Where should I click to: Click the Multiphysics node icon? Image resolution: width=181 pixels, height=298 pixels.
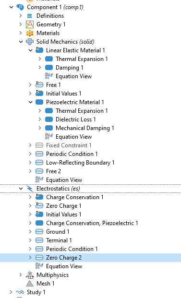pos(30,275)
